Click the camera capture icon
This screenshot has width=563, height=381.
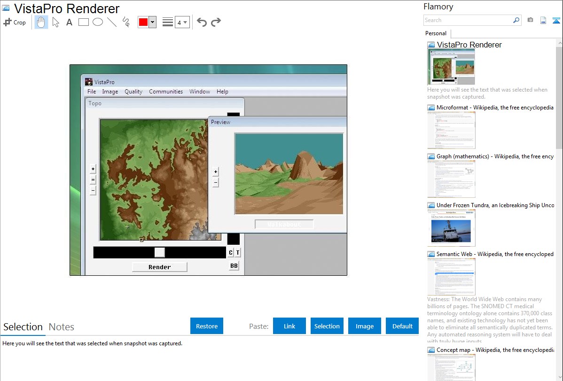[530, 20]
